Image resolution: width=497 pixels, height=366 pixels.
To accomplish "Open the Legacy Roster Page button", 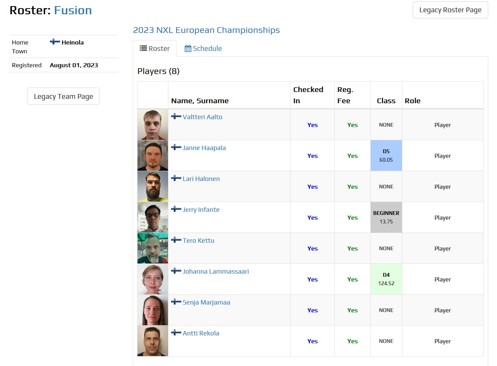I will pyautogui.click(x=450, y=10).
